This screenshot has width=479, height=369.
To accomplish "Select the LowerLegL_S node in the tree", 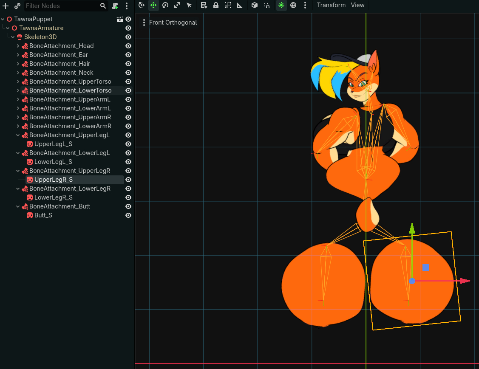I will pyautogui.click(x=53, y=162).
